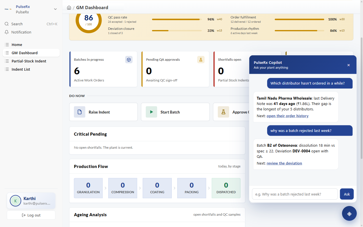Image resolution: width=363 pixels, height=227 pixels.
Task: Click the 'open their order history' link
Action: 288,116
